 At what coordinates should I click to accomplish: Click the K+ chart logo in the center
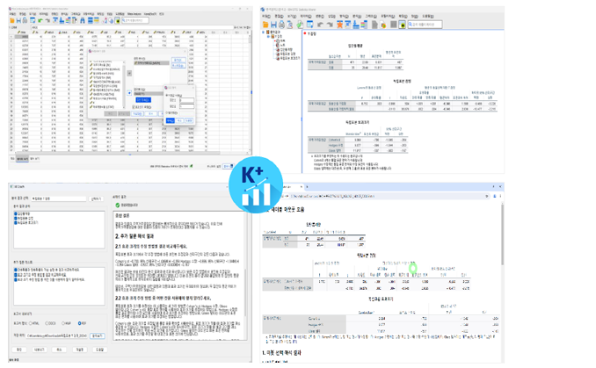(x=256, y=184)
